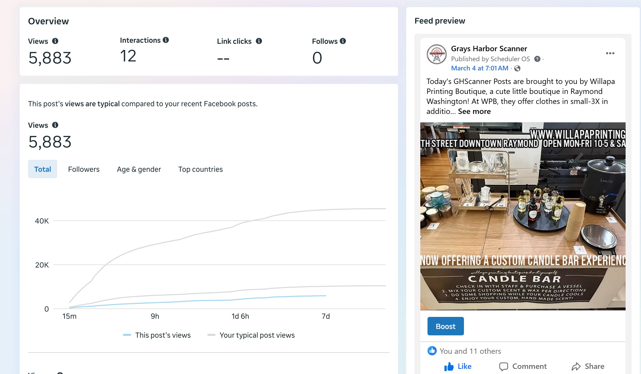Click Grays Harbor Scanner profile picture
The width and height of the screenshot is (641, 374).
(436, 55)
